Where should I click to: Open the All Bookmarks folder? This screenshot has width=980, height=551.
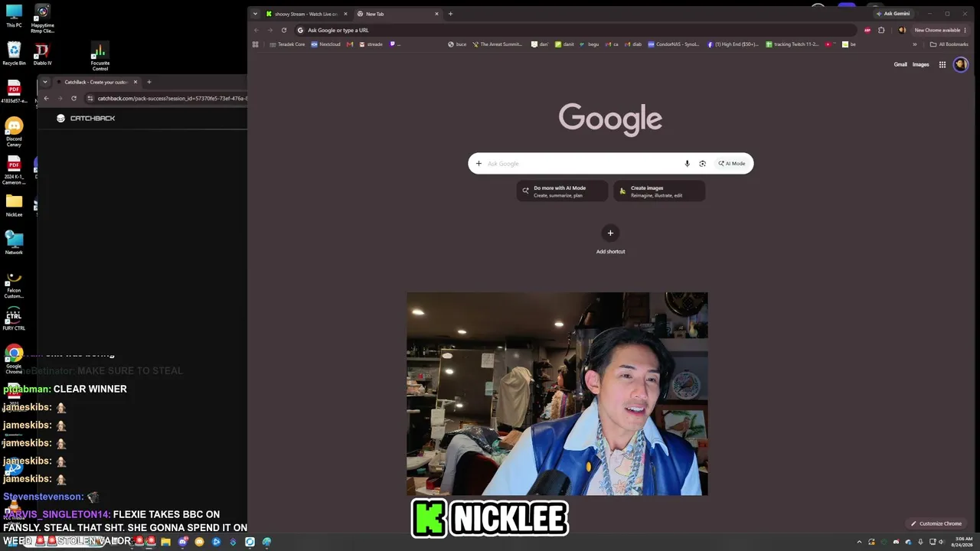(x=949, y=44)
